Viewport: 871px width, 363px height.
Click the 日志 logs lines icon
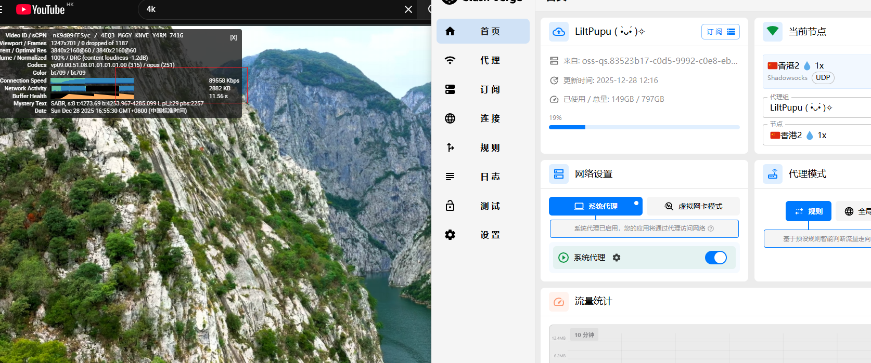click(450, 177)
